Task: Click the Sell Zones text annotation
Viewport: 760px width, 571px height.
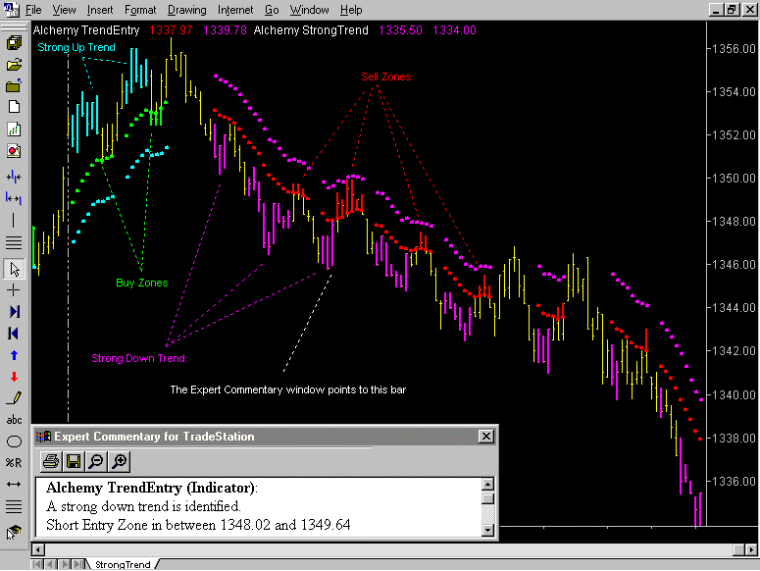Action: (x=385, y=77)
